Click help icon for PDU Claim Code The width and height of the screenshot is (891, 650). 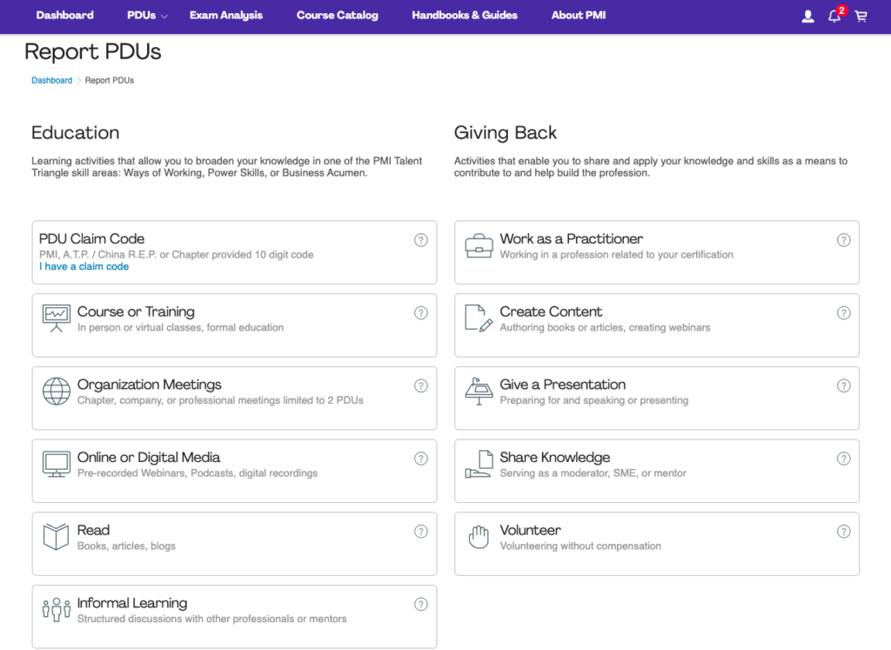[x=421, y=240]
